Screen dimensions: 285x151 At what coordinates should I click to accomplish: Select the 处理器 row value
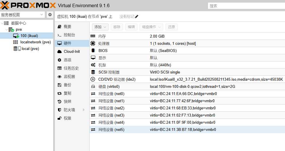(173, 43)
